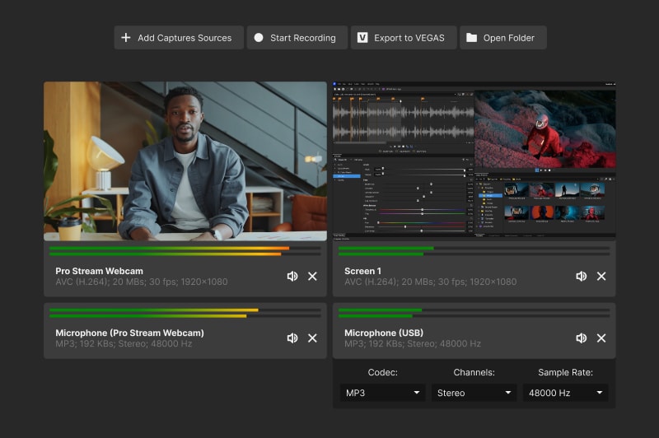Mute the Microphone (USB) speaker icon
This screenshot has width=659, height=438.
pyautogui.click(x=582, y=338)
